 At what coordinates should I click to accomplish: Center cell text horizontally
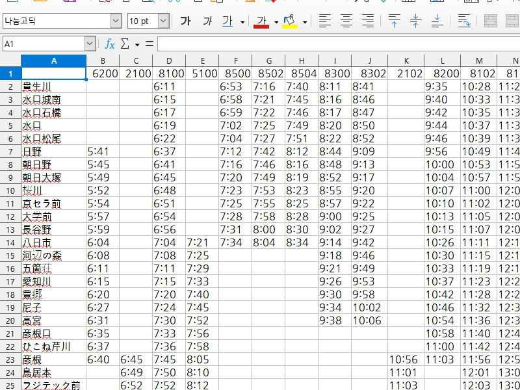[346, 21]
